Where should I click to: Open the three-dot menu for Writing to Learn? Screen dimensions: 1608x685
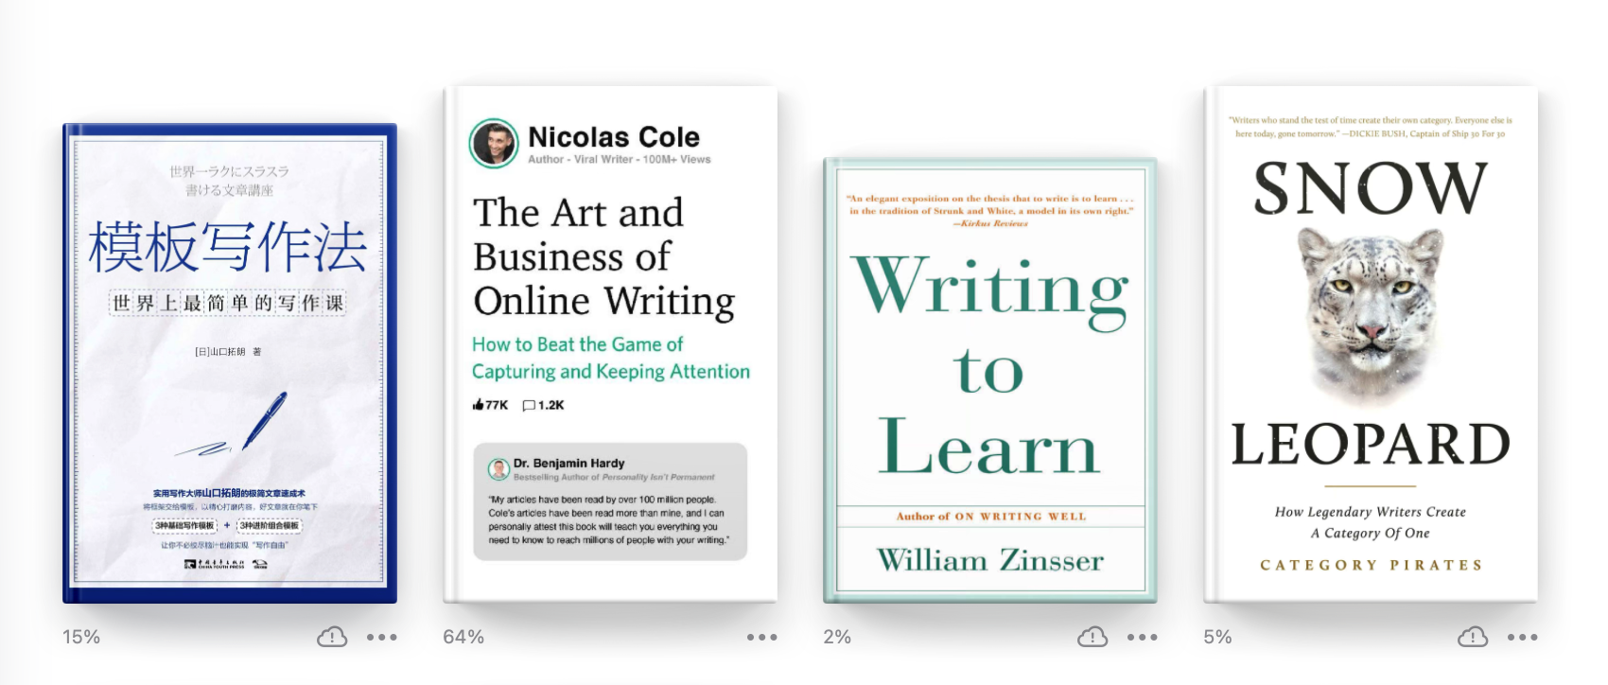[x=1142, y=637]
